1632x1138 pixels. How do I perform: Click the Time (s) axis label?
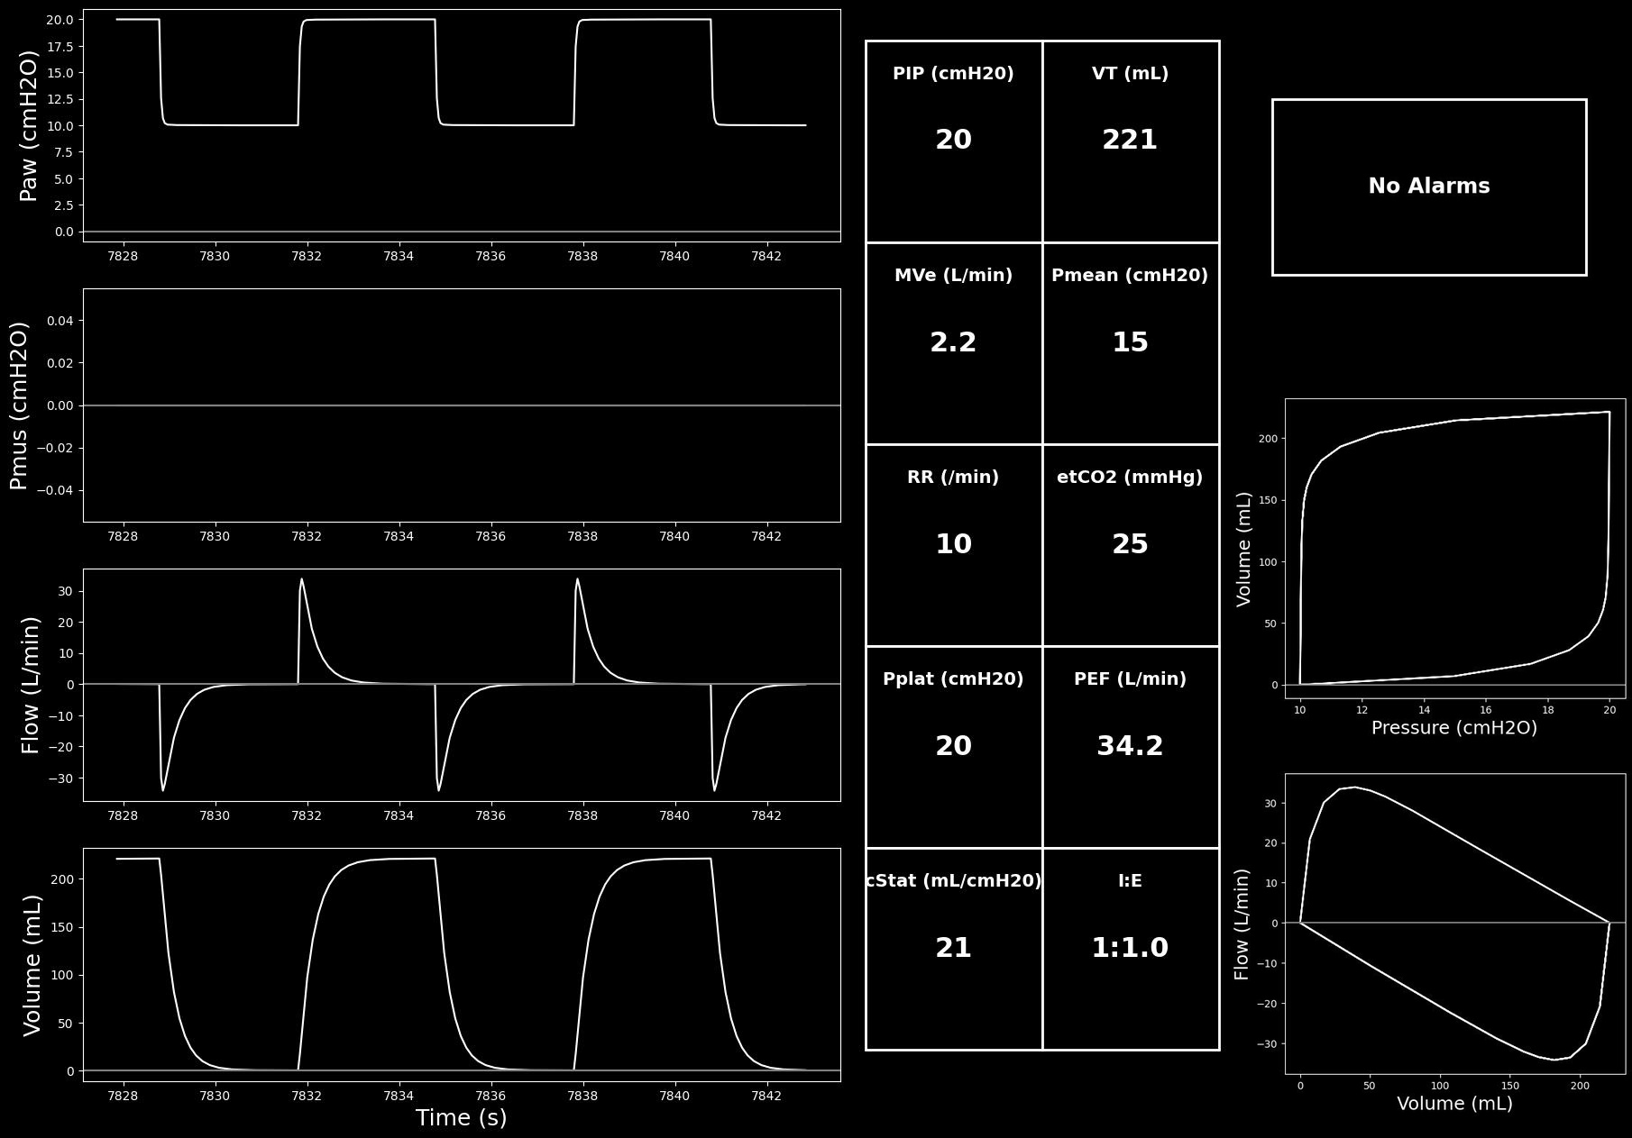(x=461, y=1118)
